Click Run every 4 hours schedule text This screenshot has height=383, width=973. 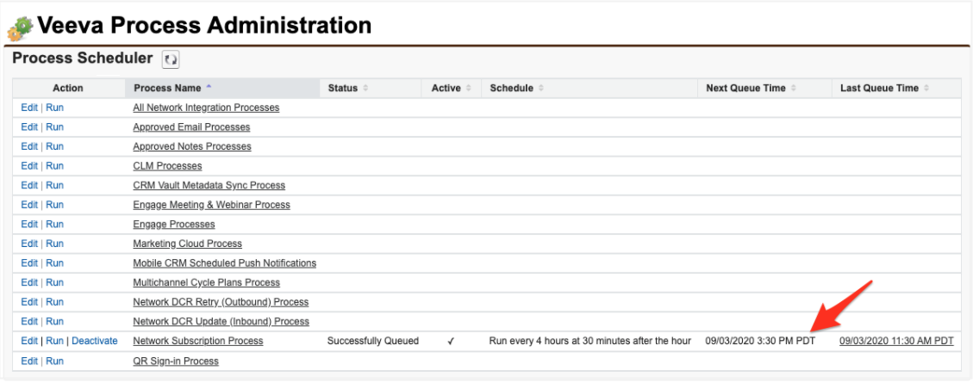coord(590,341)
